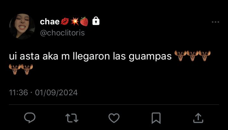The image size is (228, 130).
Task: Bookmark this tweet with the bookmark icon
Action: point(156,118)
